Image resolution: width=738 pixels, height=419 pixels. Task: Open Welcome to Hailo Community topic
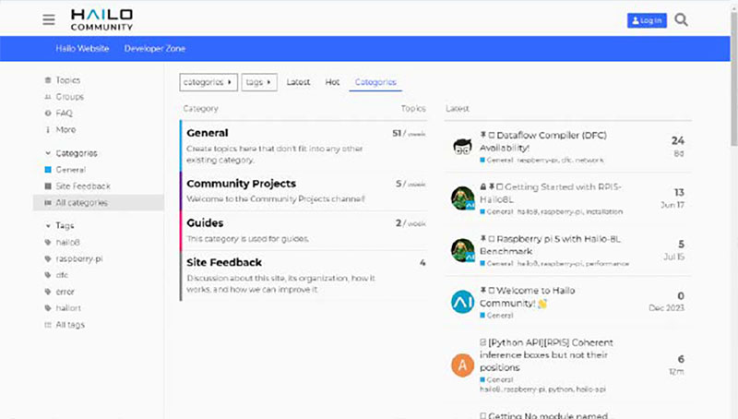(527, 296)
